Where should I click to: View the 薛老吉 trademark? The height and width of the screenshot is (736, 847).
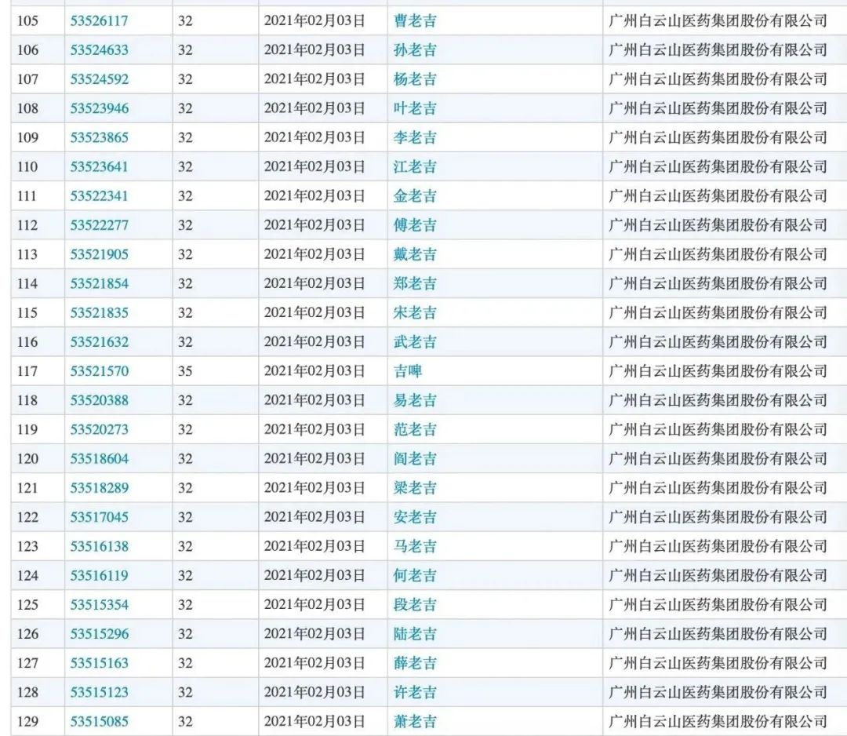pos(415,663)
